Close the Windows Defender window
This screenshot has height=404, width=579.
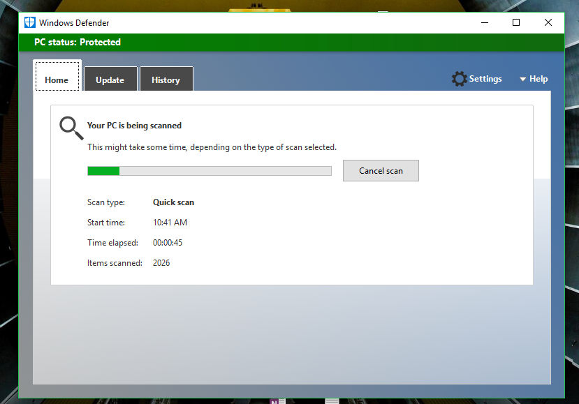(x=548, y=22)
